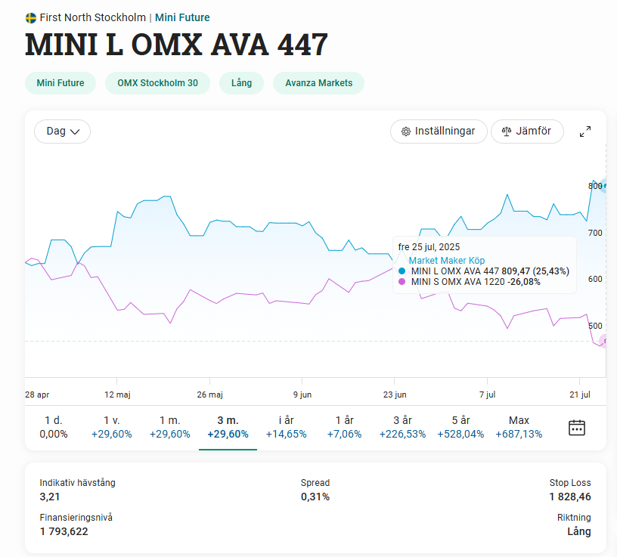
Task: Open the fullscreen expand chart icon
Action: coord(584,132)
